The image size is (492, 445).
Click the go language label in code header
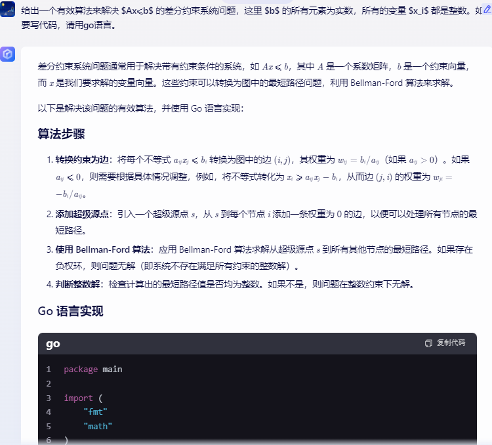point(52,343)
